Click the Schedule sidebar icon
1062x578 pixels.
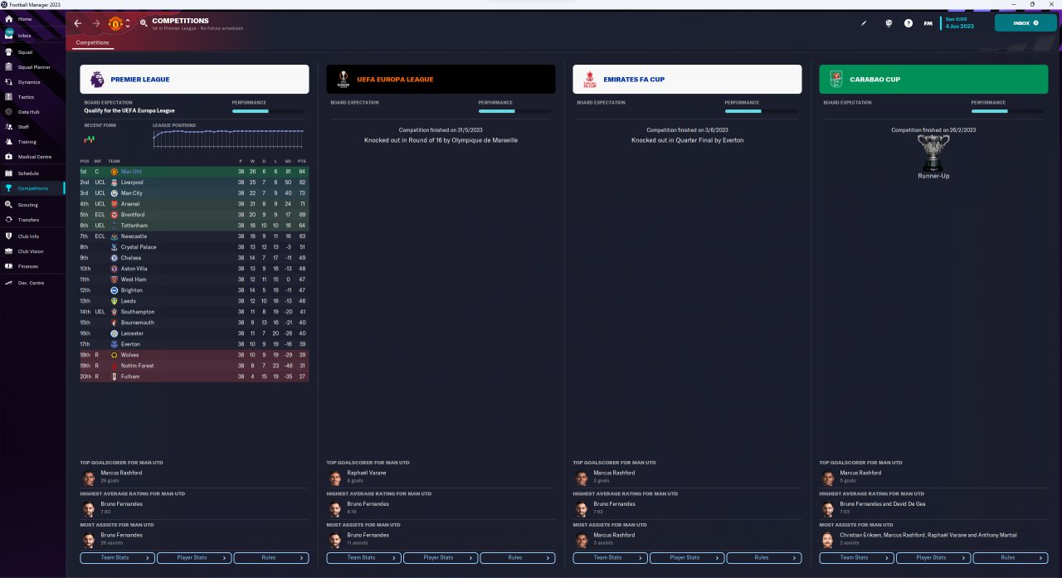point(8,173)
